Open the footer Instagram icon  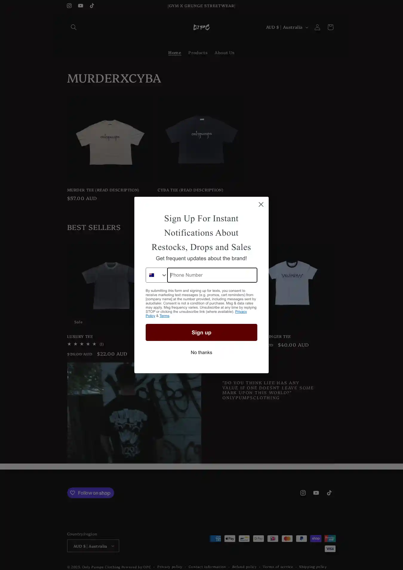tap(303, 493)
